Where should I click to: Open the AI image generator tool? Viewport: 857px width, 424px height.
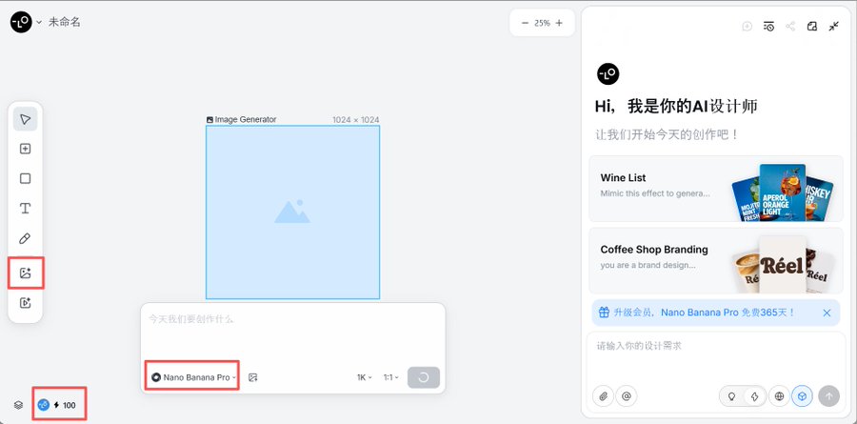(26, 273)
